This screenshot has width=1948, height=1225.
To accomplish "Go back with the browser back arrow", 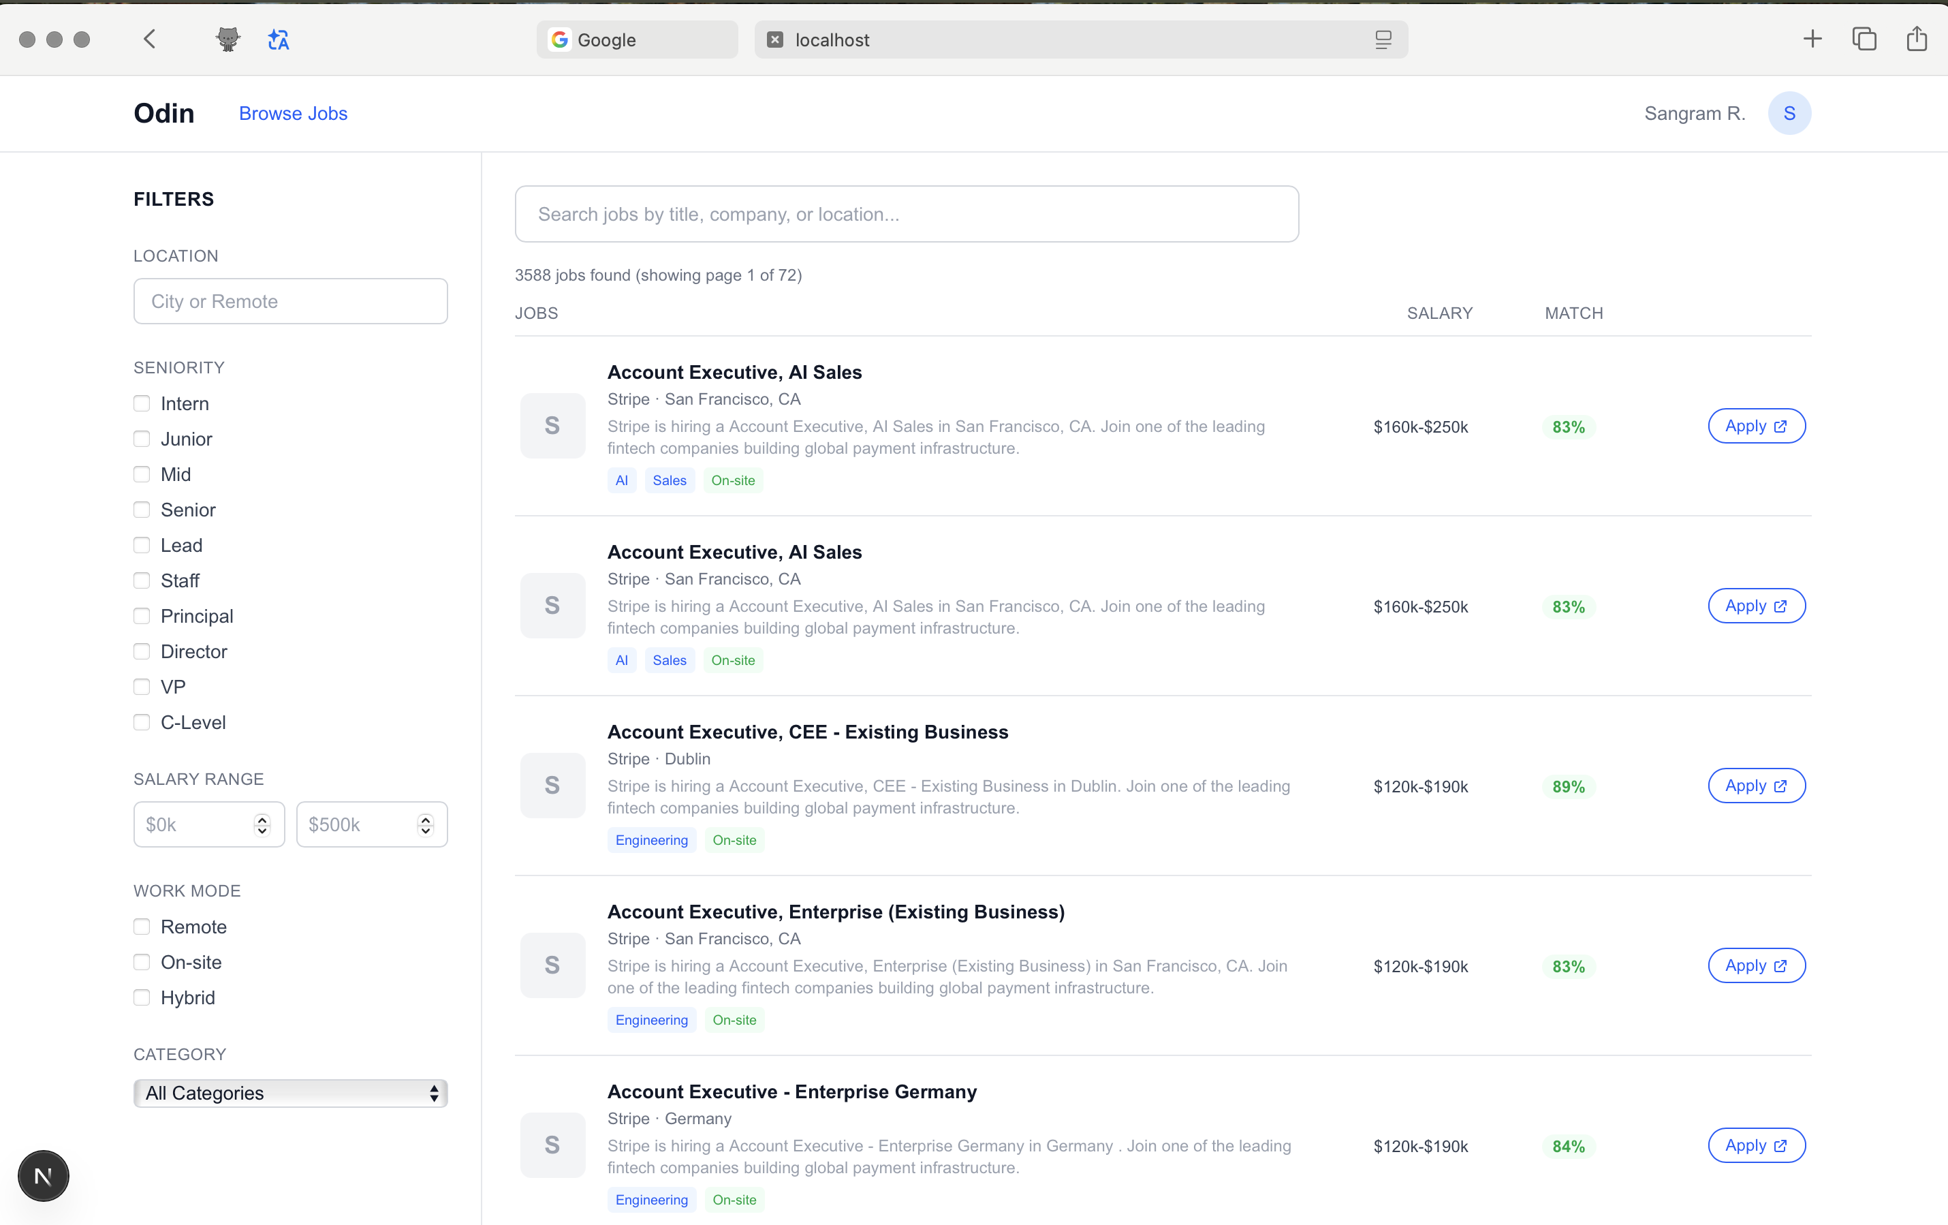I will pos(150,39).
